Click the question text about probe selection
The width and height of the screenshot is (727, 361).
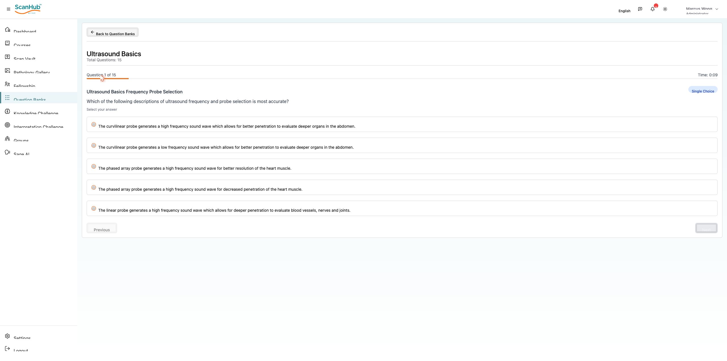[x=187, y=101]
